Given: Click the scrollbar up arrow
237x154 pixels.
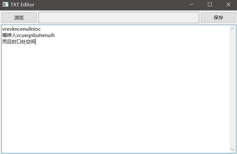Looking at the screenshot, I should pos(232,29).
